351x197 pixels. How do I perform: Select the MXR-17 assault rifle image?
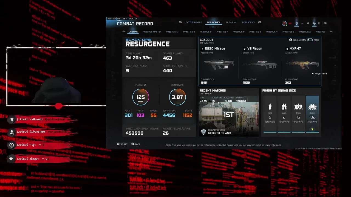(x=302, y=65)
